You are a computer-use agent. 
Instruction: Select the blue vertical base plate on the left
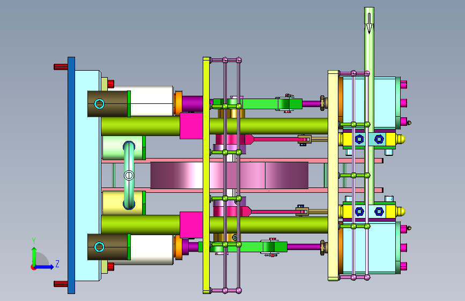(71, 175)
